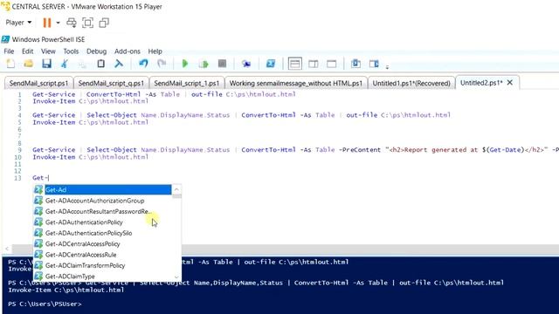Open the Debug menu
Screen dimensions: 559x314
96,51
